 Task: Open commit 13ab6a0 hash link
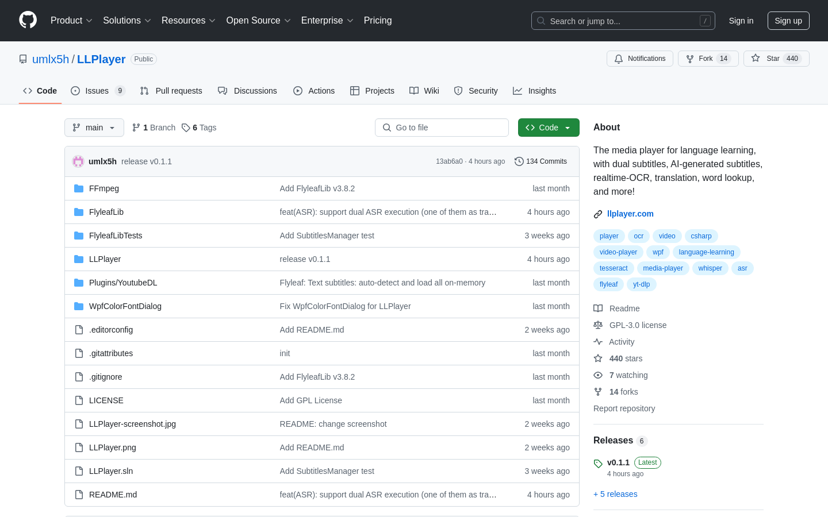(449, 161)
